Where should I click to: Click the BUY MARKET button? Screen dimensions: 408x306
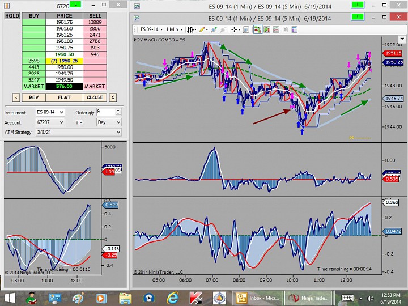click(34, 86)
